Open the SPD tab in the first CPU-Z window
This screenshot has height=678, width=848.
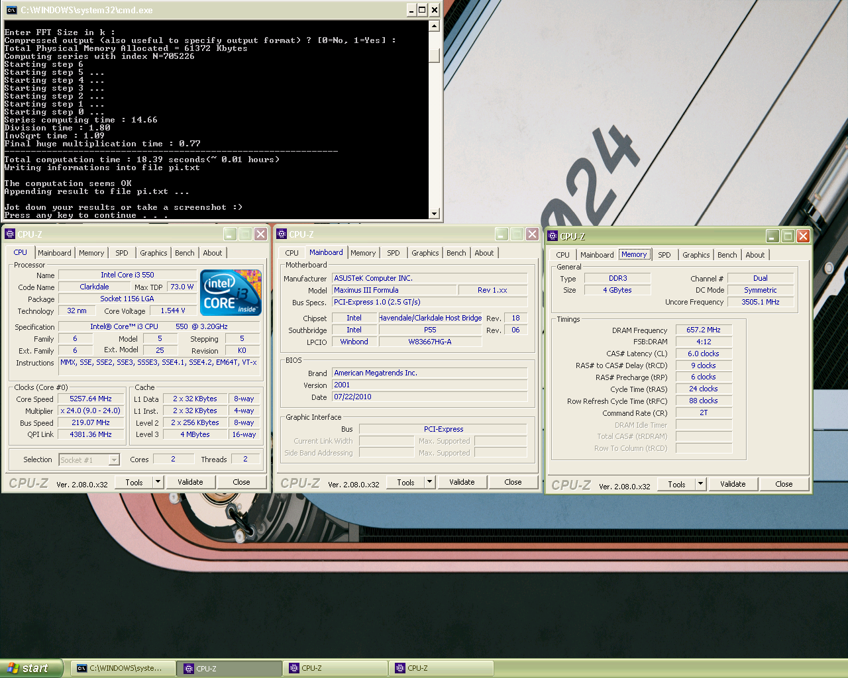[122, 253]
